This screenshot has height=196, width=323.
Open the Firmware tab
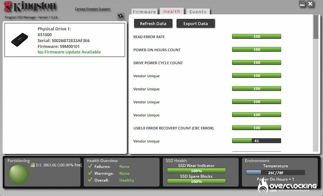(x=144, y=12)
